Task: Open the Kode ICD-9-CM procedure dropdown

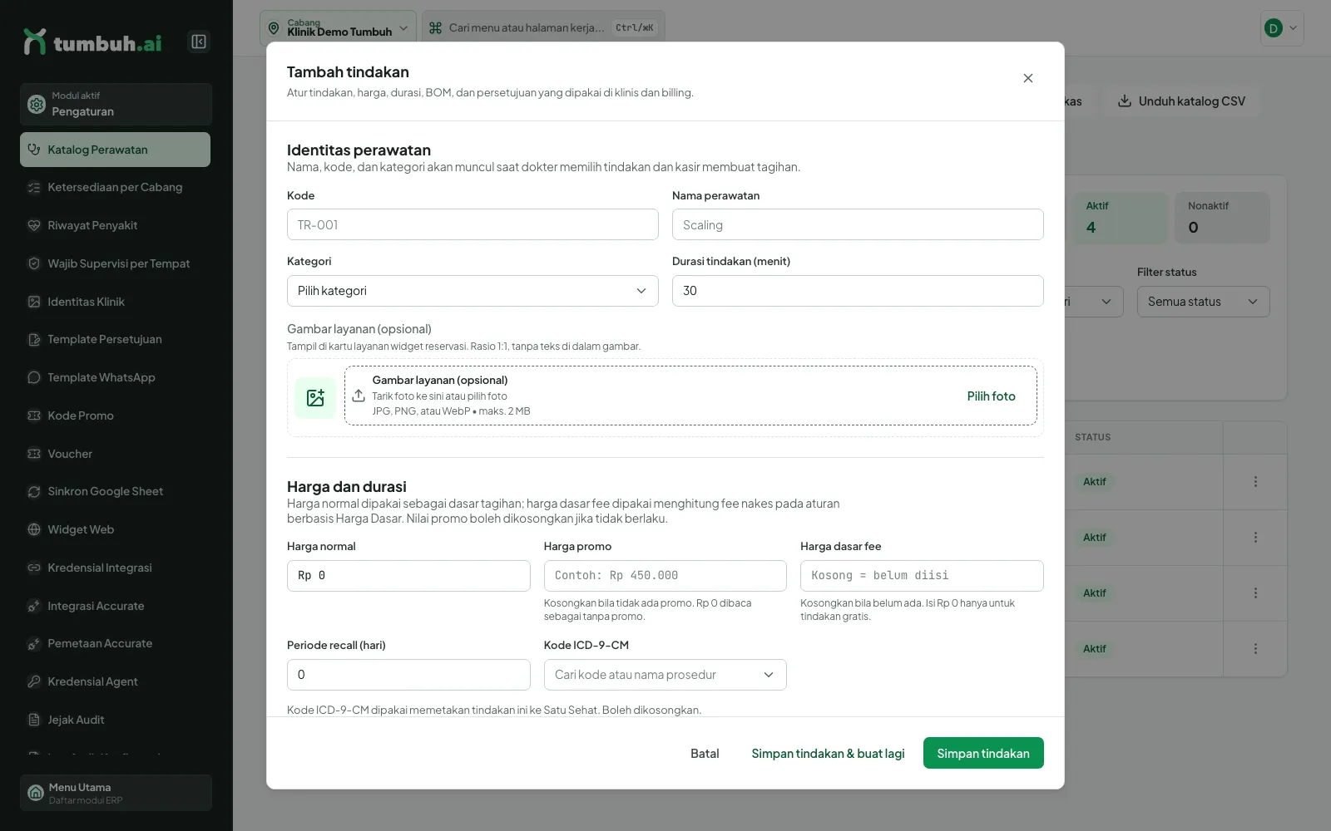Action: point(665,675)
